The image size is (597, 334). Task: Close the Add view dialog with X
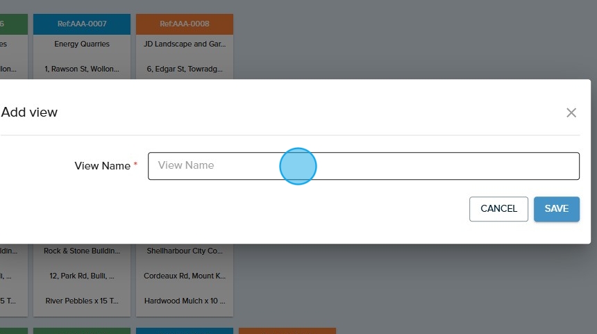click(571, 112)
